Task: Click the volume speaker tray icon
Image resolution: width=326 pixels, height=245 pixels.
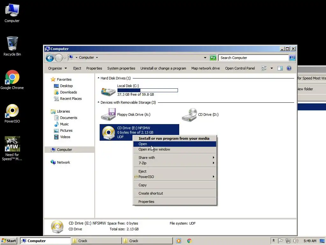Action: (295, 241)
